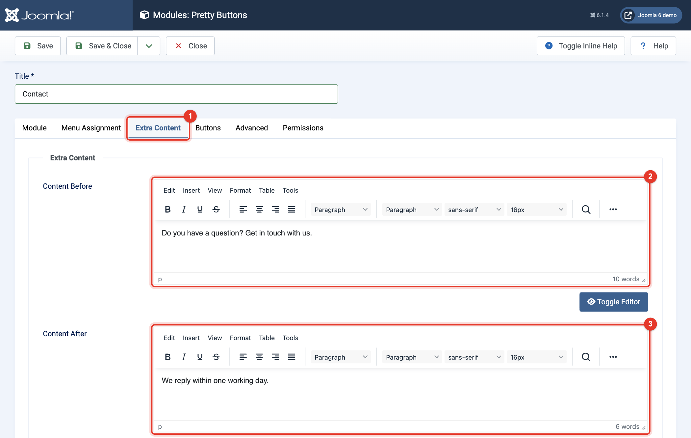Click the Save & Close button
Viewport: 691px width, 438px height.
[102, 46]
